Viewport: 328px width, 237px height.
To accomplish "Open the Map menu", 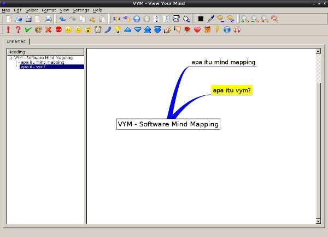I will (x=5, y=10).
